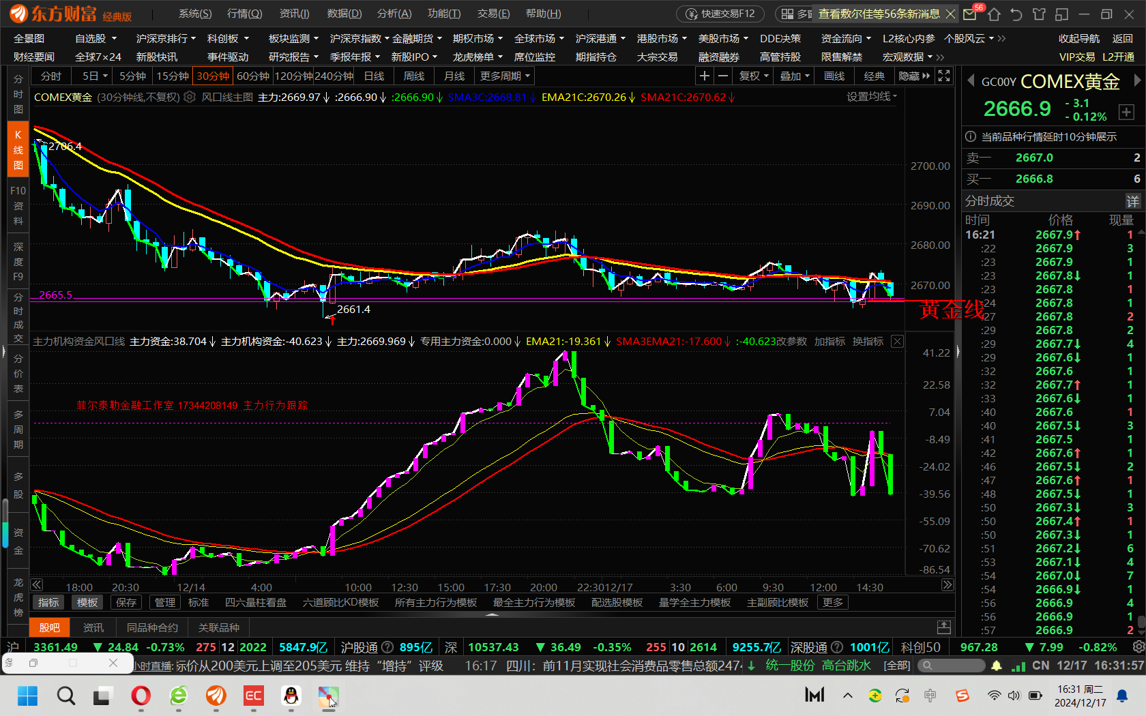The height and width of the screenshot is (716, 1146).
Task: Dismiss the new messages notification banner
Action: (x=950, y=14)
